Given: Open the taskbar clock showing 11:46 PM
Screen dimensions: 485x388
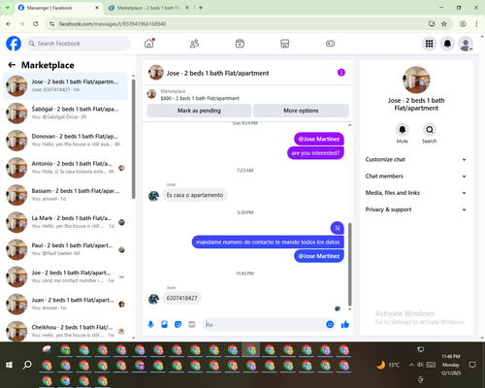Looking at the screenshot, I should click(x=451, y=365).
